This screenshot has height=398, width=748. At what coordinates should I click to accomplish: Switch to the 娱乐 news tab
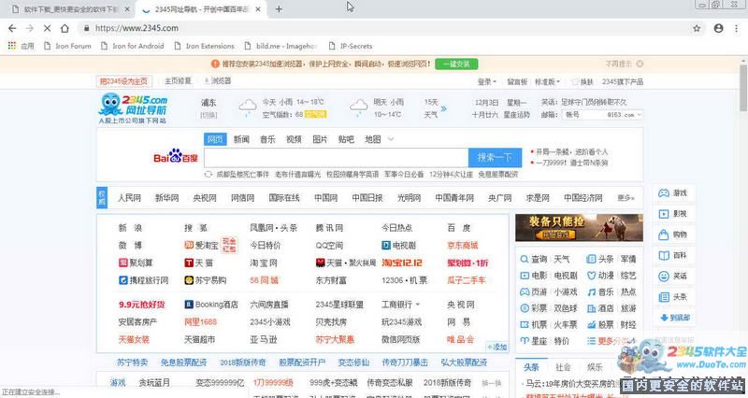(x=595, y=367)
